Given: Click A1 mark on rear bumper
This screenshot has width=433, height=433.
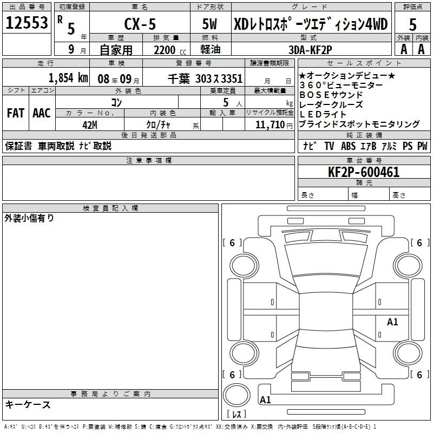Looking at the screenshot, I should (265, 399).
